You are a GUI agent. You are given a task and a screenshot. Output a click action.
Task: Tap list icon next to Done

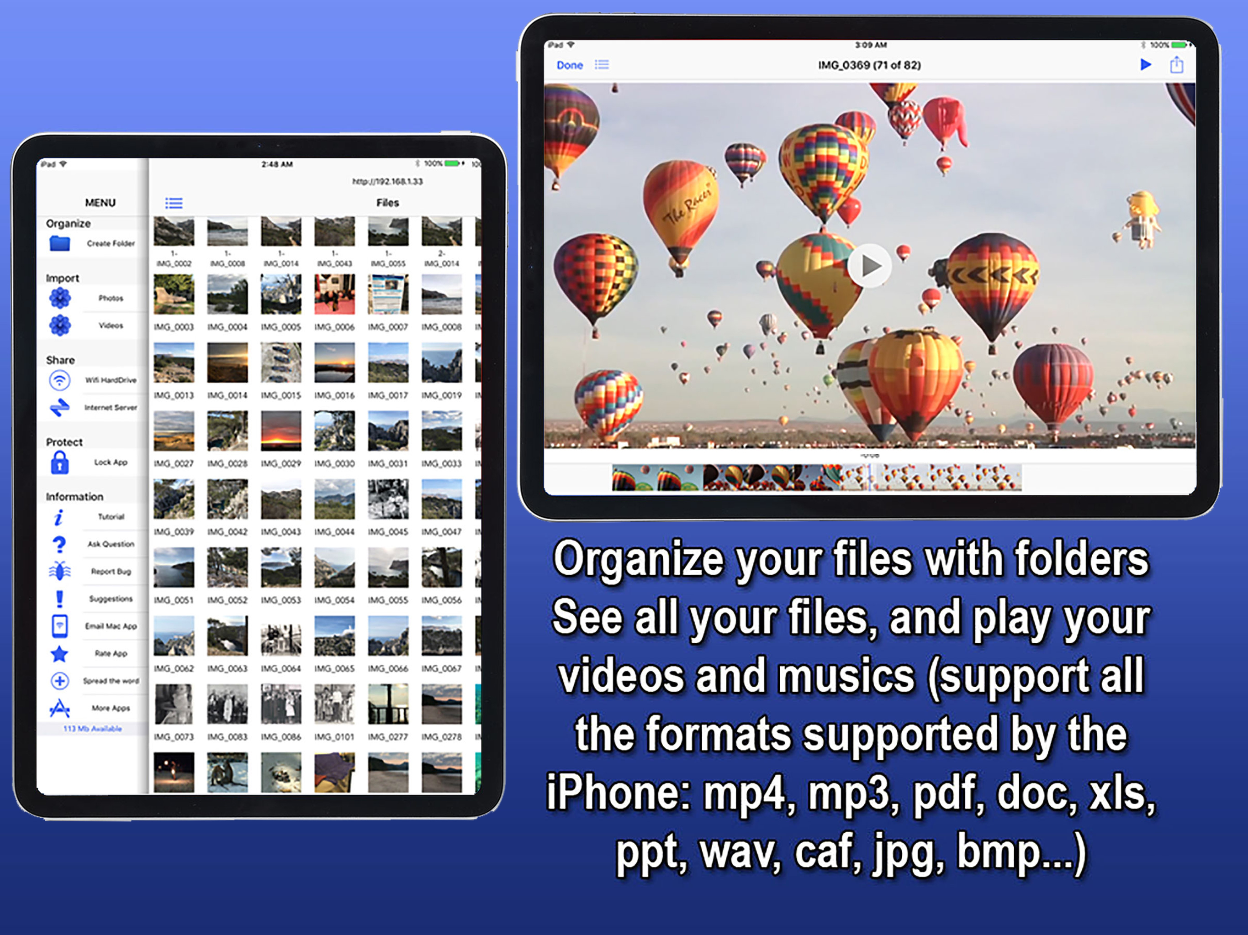[x=602, y=64]
